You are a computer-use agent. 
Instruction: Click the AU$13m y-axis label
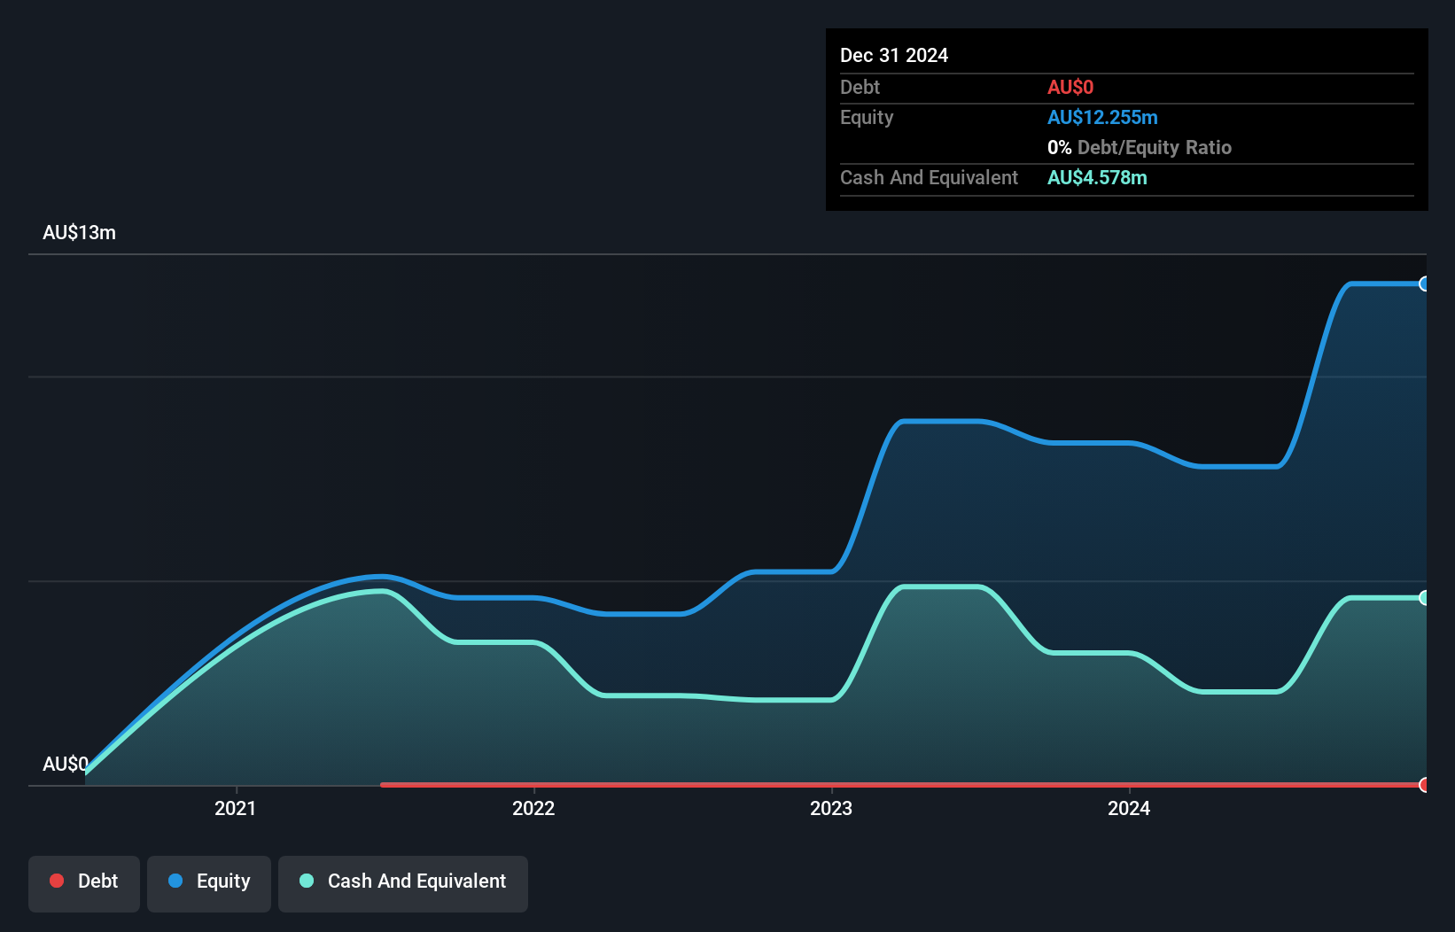click(x=80, y=232)
